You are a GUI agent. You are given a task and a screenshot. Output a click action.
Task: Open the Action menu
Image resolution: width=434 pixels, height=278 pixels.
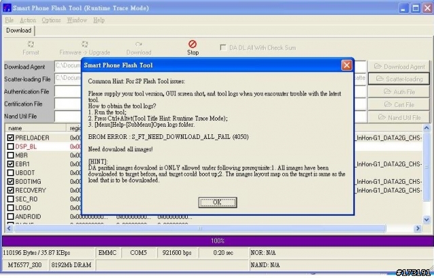click(x=28, y=20)
